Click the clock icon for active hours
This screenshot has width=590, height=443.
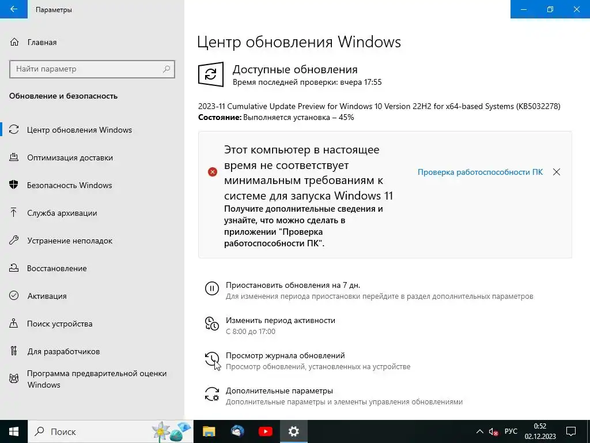[212, 324]
